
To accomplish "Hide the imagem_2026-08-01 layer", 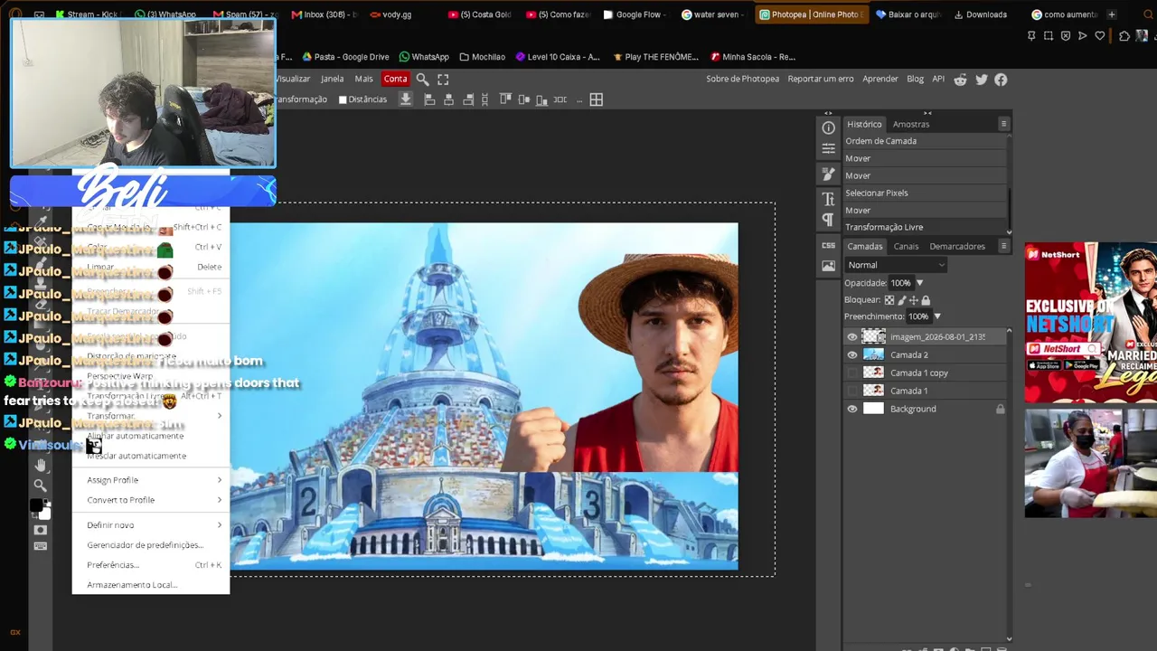I will [851, 337].
